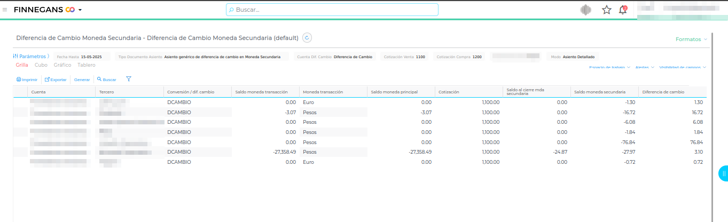728x222 pixels.
Task: Toggle the blue side panel handle
Action: pyautogui.click(x=723, y=173)
